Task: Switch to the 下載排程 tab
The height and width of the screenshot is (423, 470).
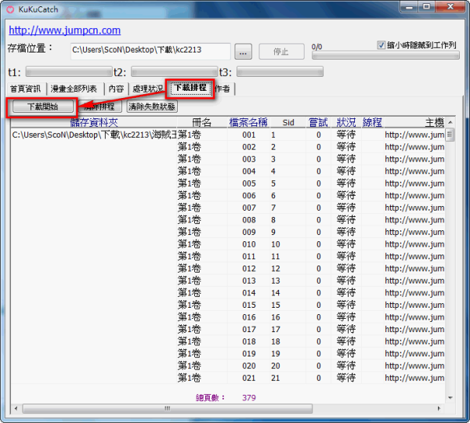Action: 190,88
